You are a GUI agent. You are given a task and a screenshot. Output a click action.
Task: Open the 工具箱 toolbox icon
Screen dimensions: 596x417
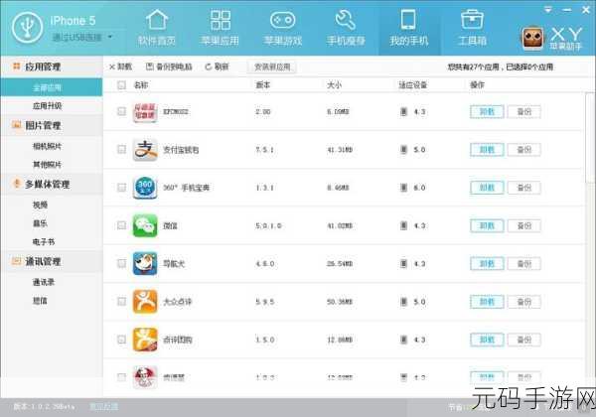click(x=472, y=20)
